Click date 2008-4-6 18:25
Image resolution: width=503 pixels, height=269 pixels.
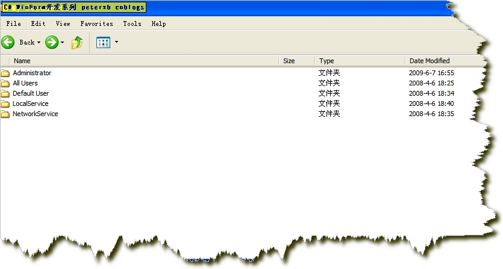click(431, 84)
